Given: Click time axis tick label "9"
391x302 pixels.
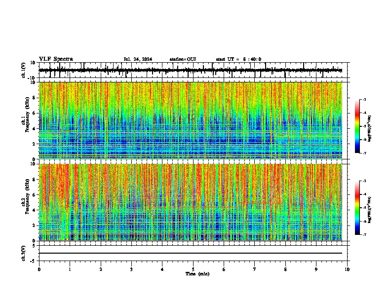Looking at the screenshot, I should pyautogui.click(x=316, y=269).
